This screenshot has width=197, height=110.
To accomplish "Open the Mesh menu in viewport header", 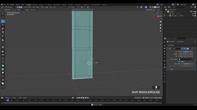I will click(x=38, y=7).
